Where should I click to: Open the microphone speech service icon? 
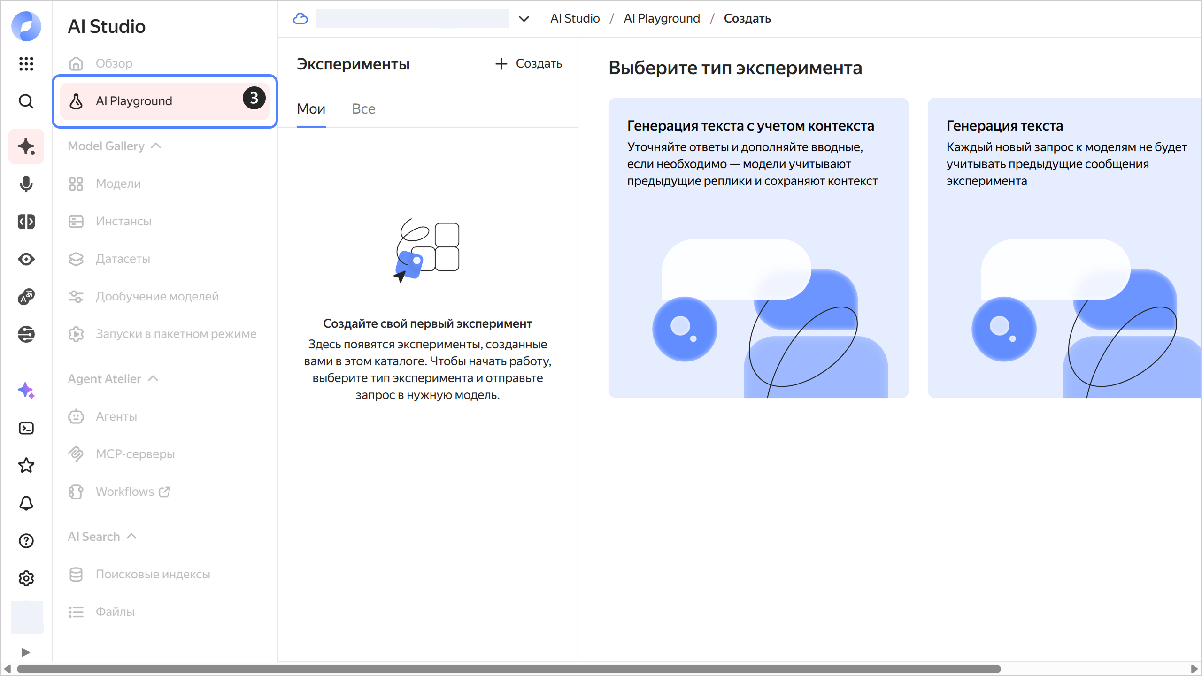click(26, 184)
